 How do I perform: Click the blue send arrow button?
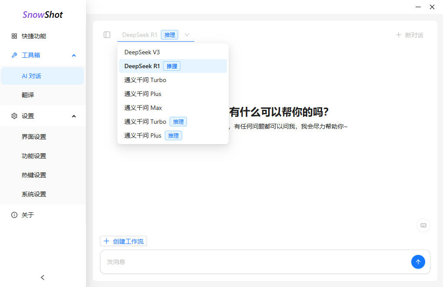[417, 262]
